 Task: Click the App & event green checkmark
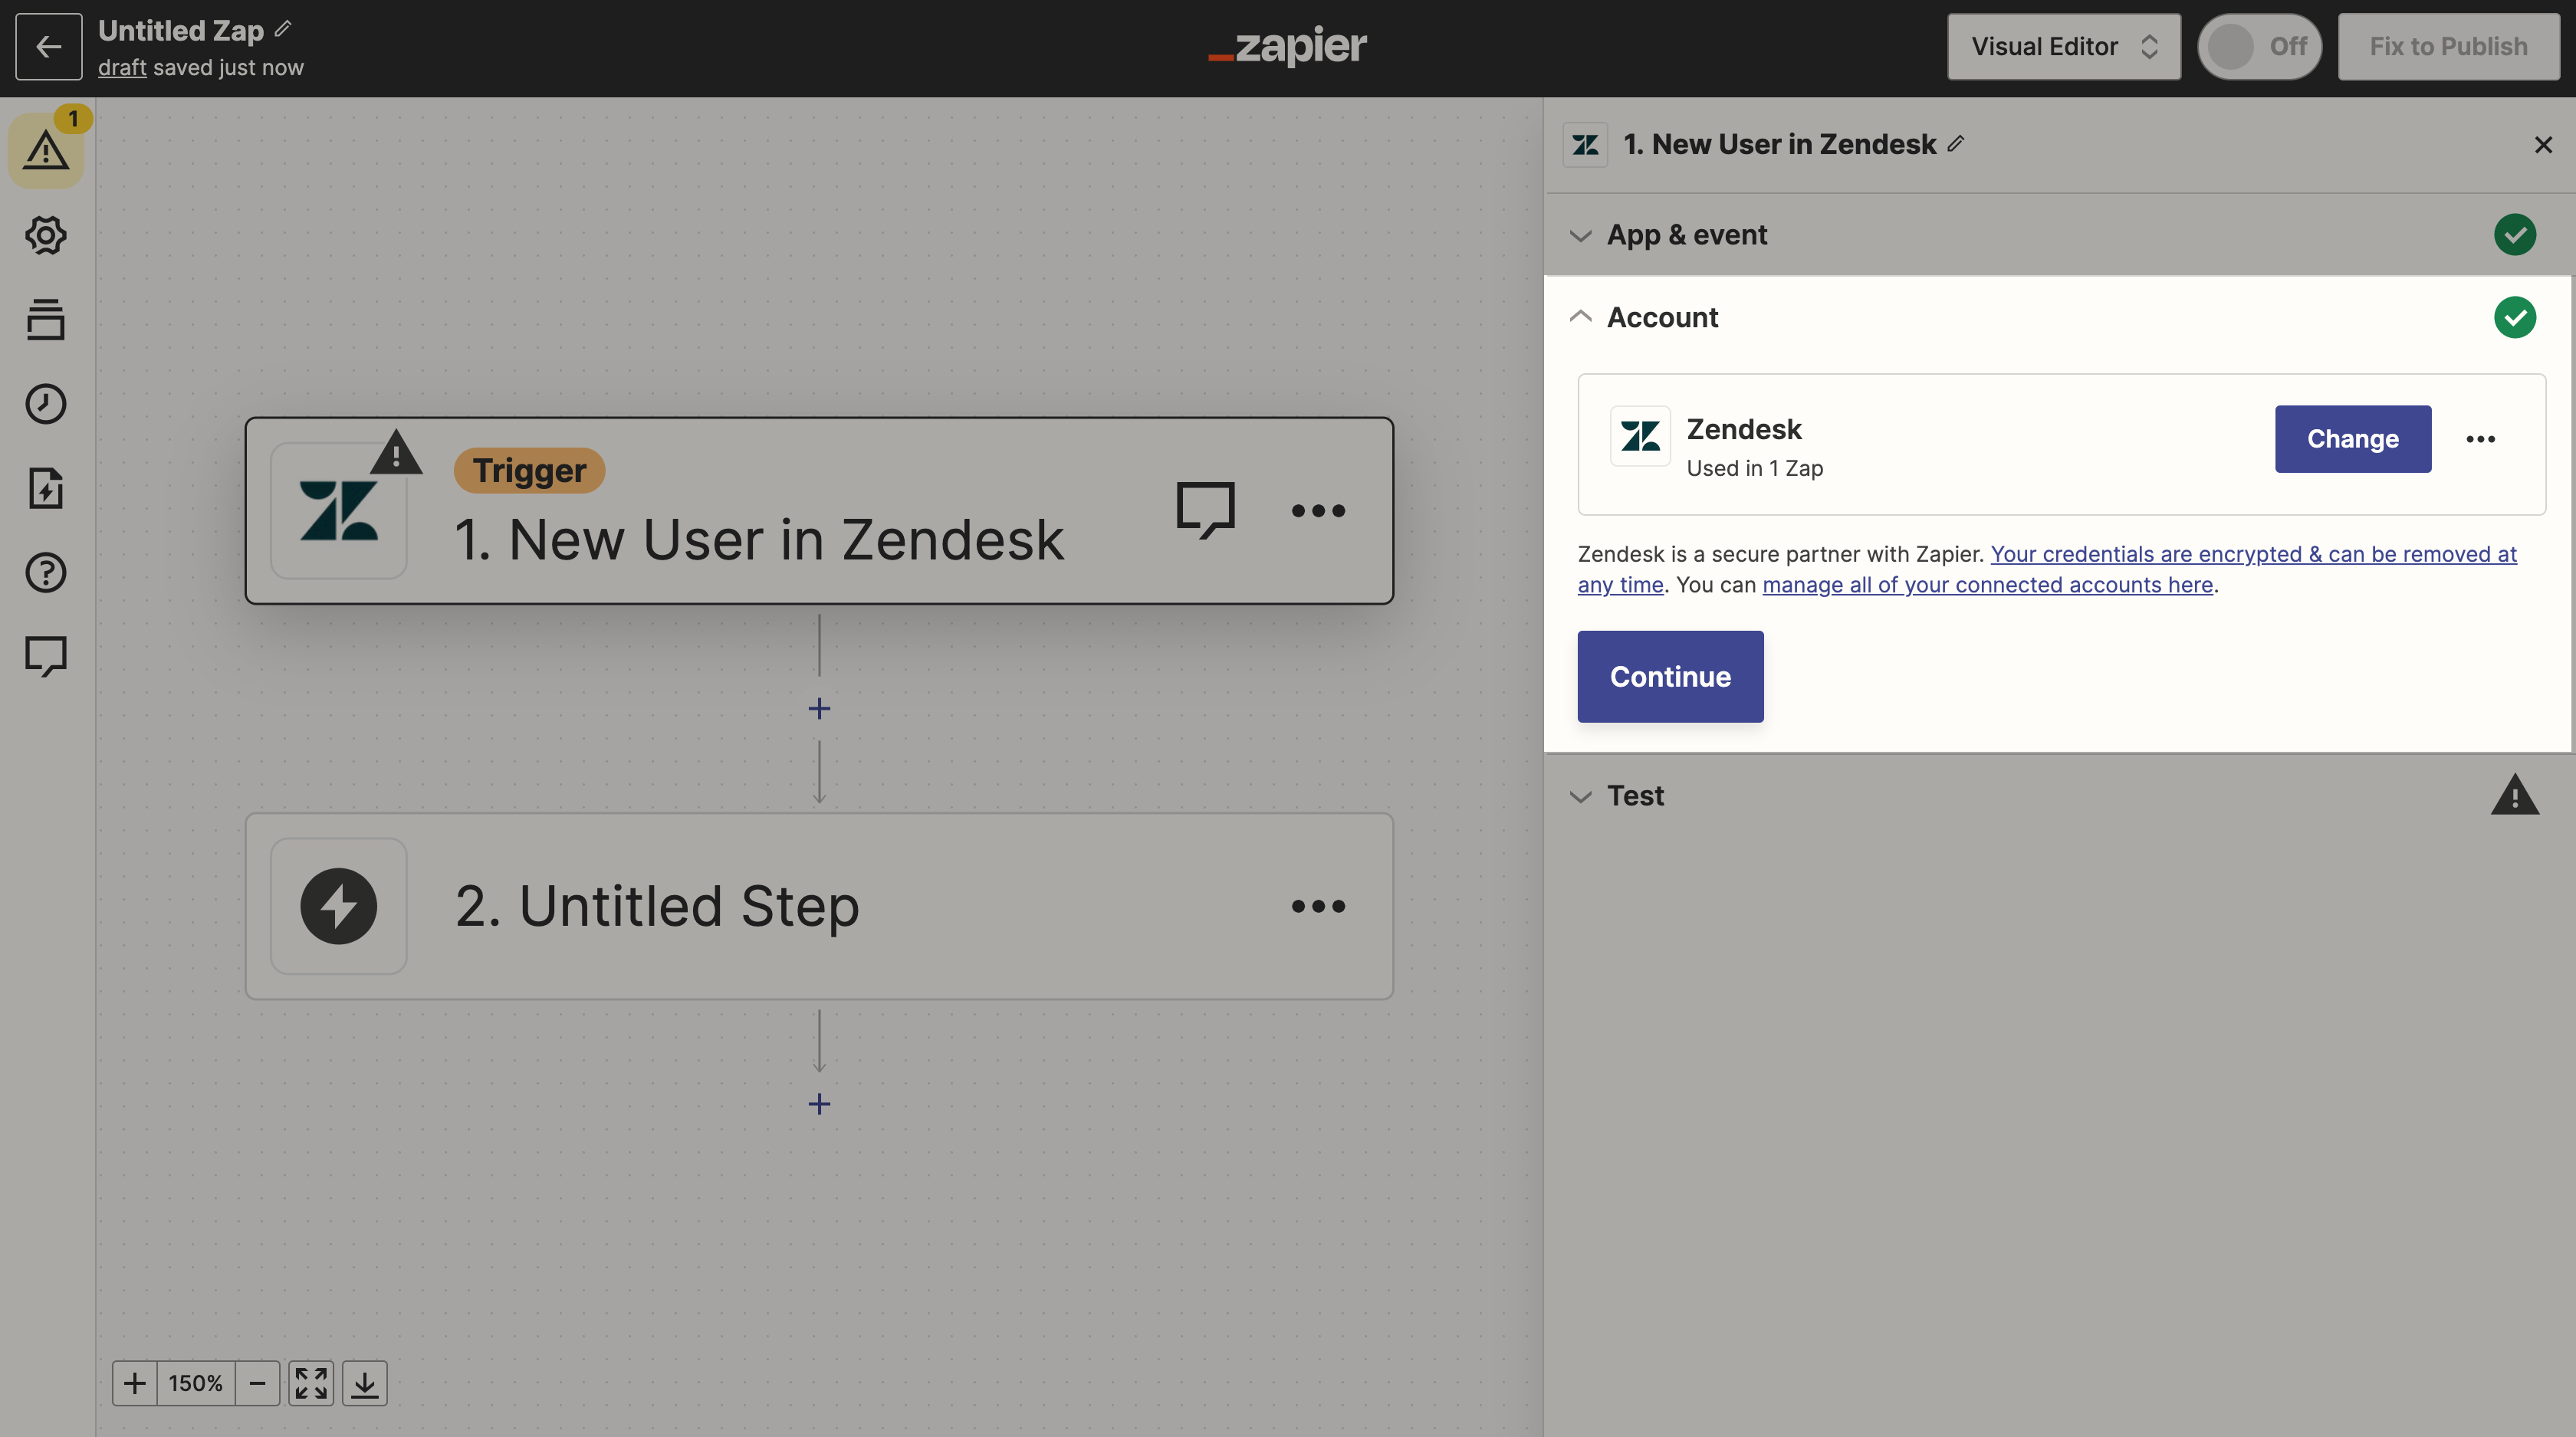pyautogui.click(x=2514, y=235)
